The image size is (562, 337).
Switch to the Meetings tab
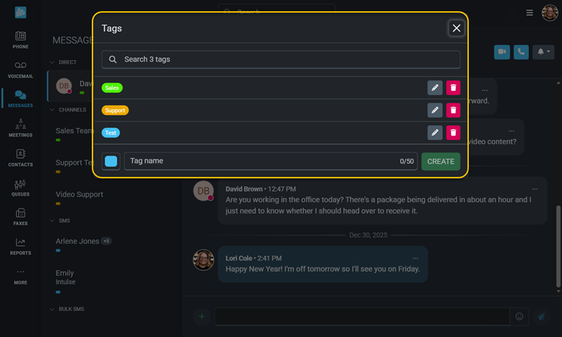[21, 128]
